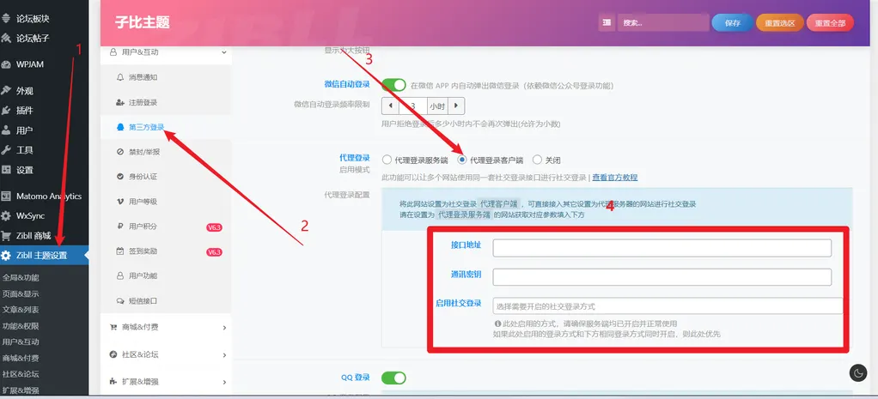Expand the 扩展&增强 panel section
878x399 pixels.
coord(167,382)
